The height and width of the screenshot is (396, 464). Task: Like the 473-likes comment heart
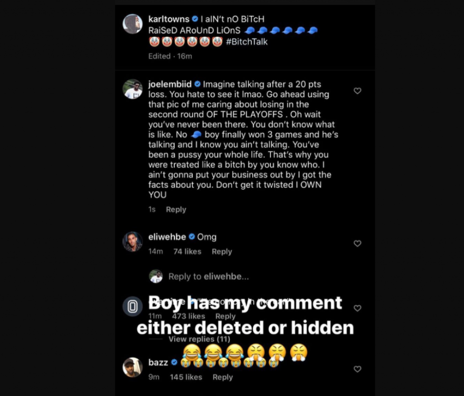tap(358, 308)
